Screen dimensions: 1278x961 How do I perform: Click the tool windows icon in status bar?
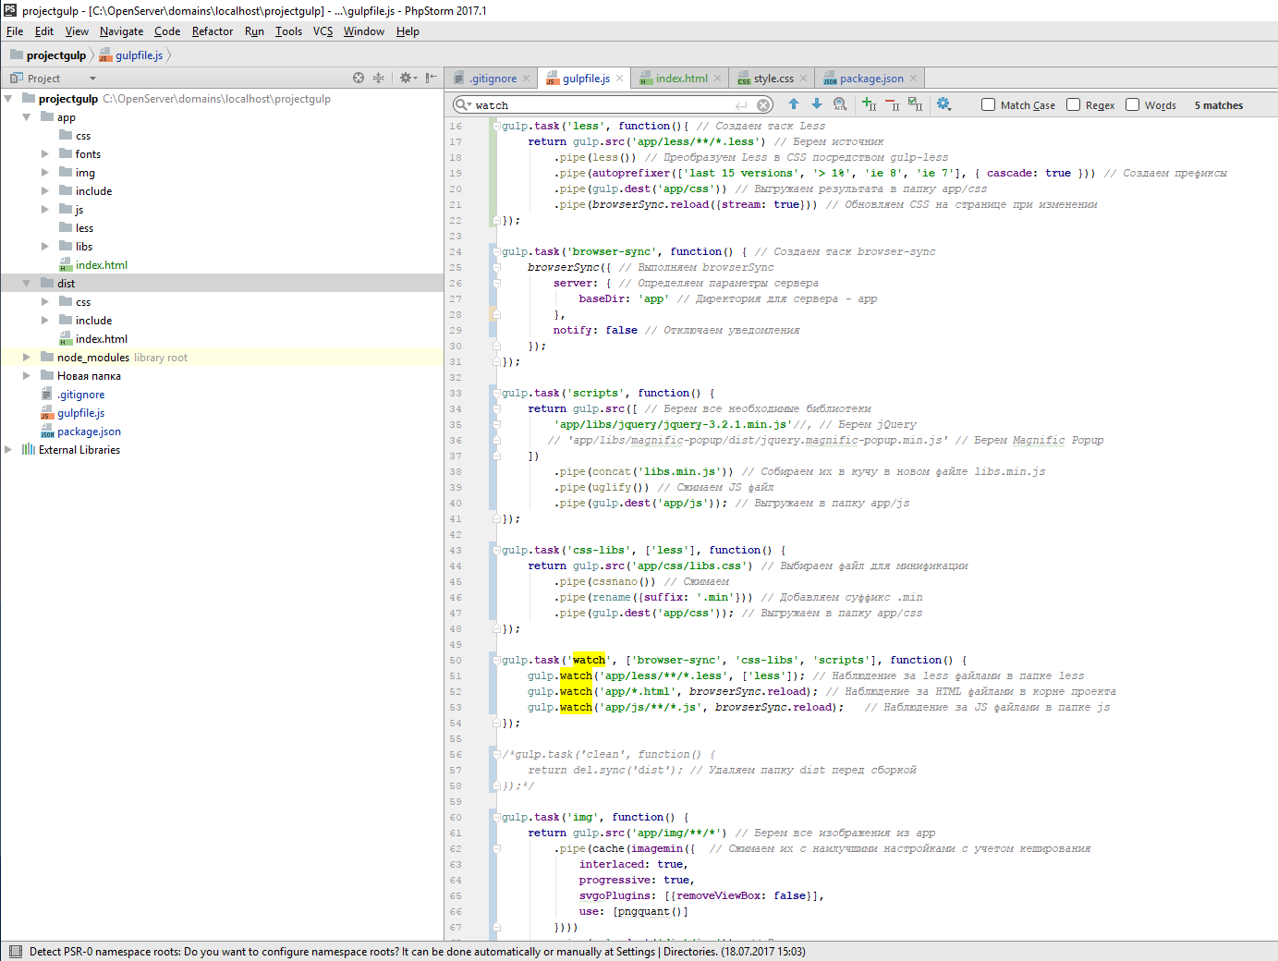tap(15, 952)
